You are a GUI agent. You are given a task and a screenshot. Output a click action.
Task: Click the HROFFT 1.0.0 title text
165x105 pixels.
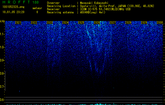coord(20,2)
